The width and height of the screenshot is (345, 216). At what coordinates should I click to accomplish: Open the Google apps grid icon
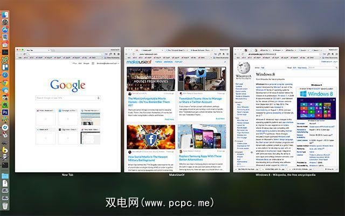(x=93, y=63)
